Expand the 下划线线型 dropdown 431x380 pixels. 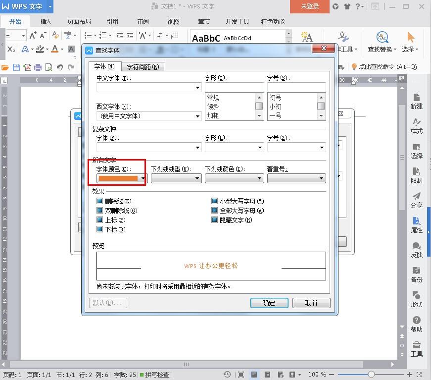(x=197, y=178)
